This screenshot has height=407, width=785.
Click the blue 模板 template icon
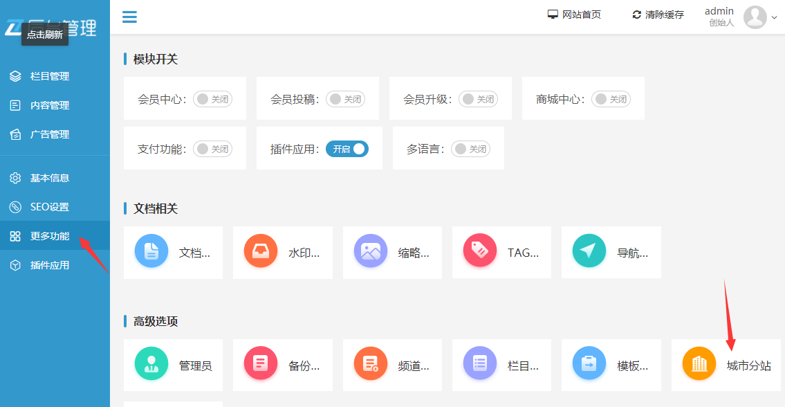(x=589, y=363)
